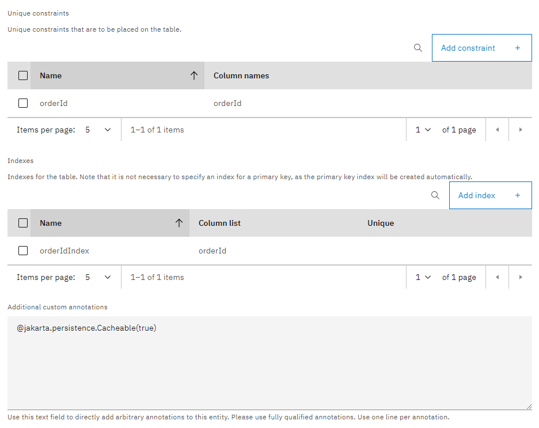This screenshot has width=539, height=428.
Task: Click the search icon for unique constraints
Action: 418,48
